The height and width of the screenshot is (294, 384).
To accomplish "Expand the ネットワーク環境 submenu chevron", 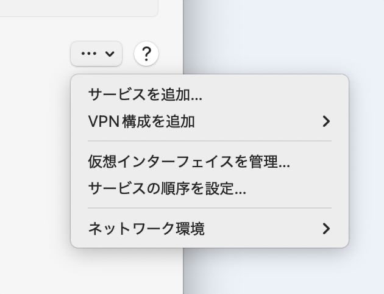I will pos(326,229).
